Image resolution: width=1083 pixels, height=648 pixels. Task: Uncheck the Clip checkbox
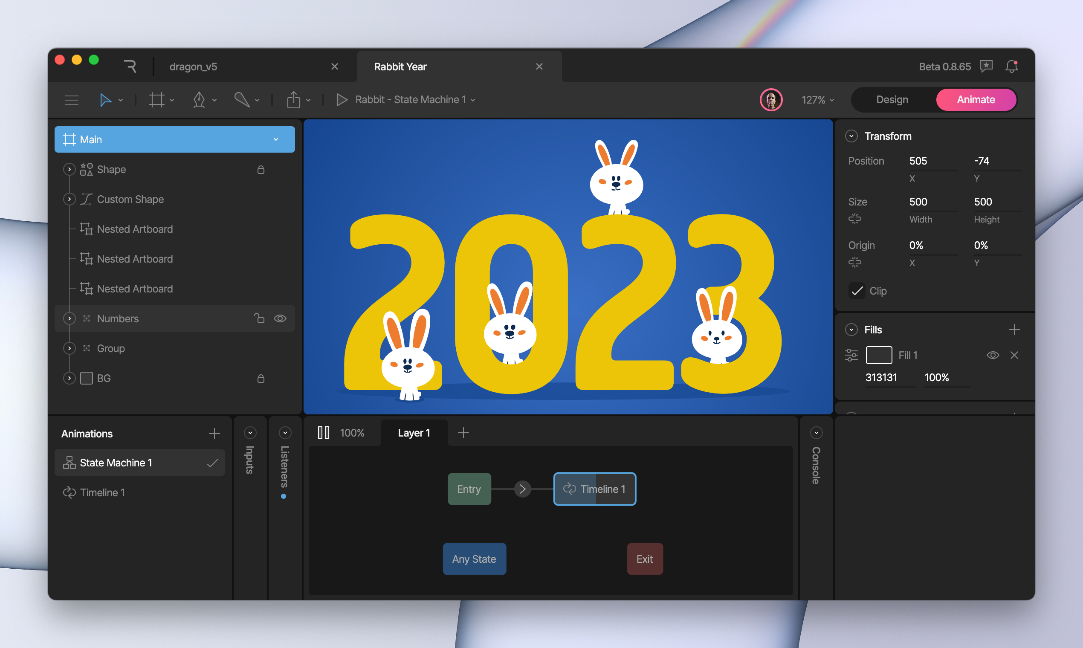coord(857,291)
